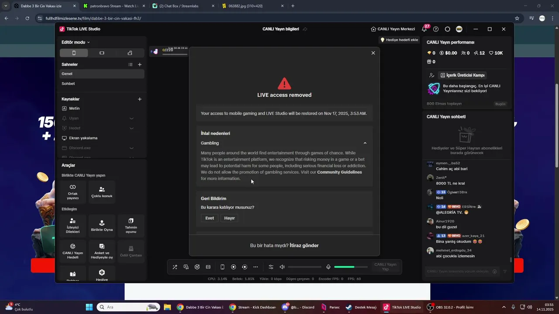Switch to the 063882.jpg browser tab
Viewport: 559px width, 314px height.
point(253,6)
